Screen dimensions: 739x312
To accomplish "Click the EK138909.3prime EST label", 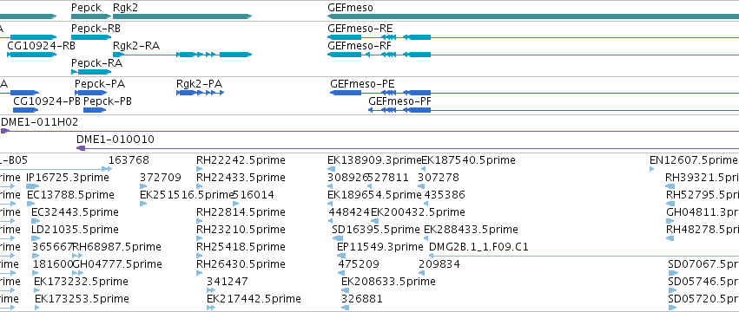I will (373, 160).
